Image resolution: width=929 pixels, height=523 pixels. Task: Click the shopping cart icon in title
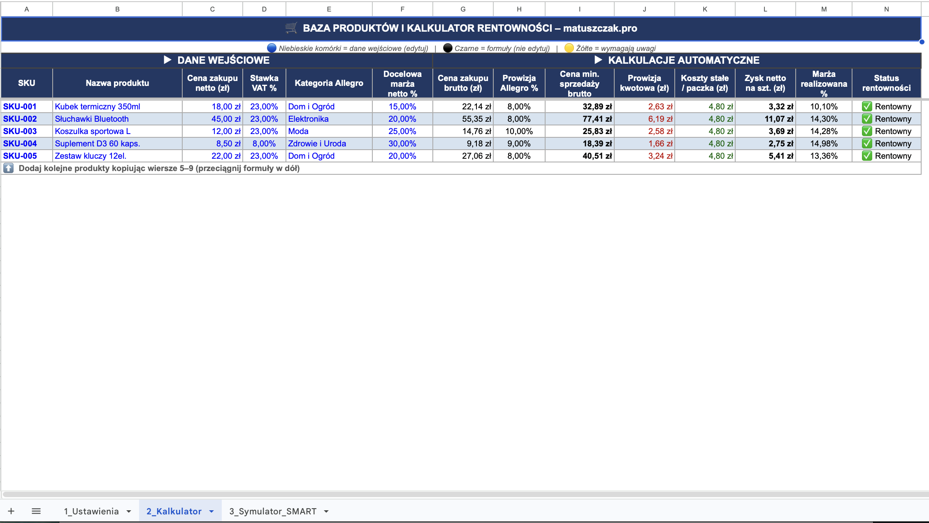pos(291,28)
